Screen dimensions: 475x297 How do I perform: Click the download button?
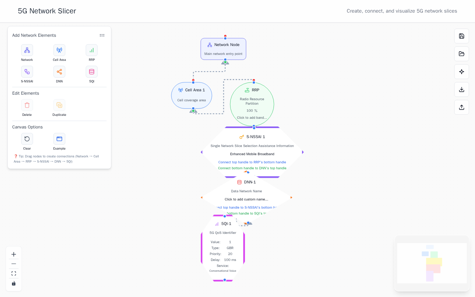(x=462, y=89)
